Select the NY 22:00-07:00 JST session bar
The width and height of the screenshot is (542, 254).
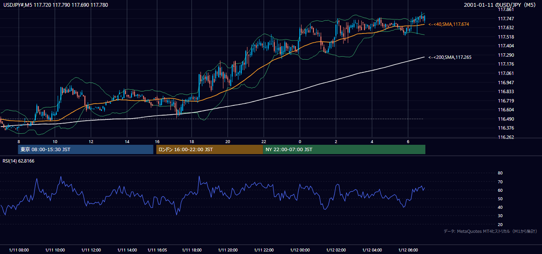click(344, 149)
